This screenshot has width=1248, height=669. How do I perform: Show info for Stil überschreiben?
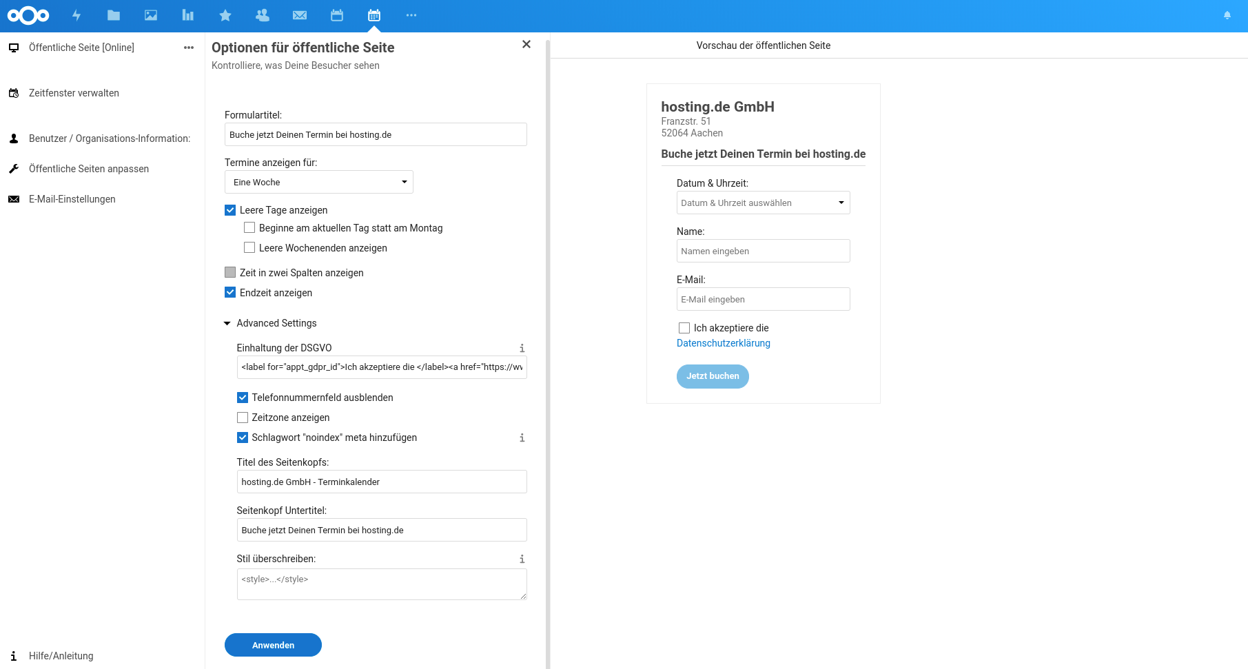[522, 559]
